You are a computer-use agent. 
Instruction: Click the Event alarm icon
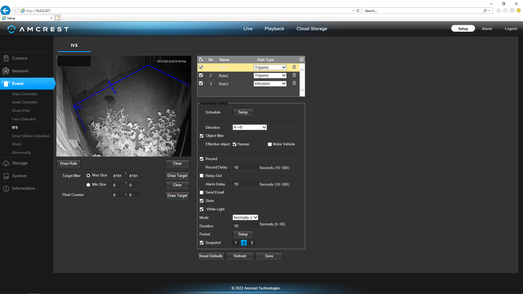point(6,84)
